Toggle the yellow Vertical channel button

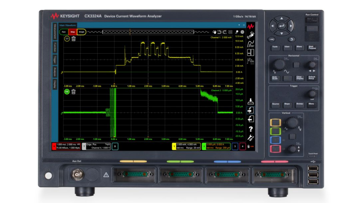(275, 122)
